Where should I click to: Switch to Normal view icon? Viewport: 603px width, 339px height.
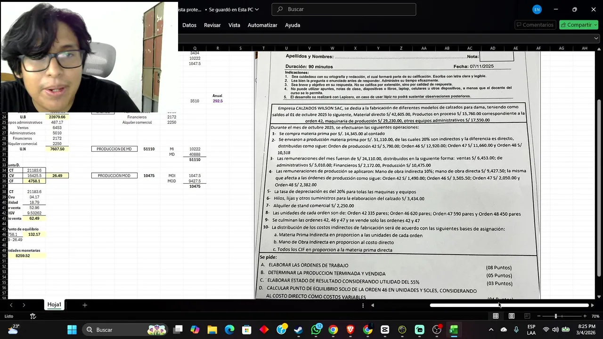[x=496, y=316]
